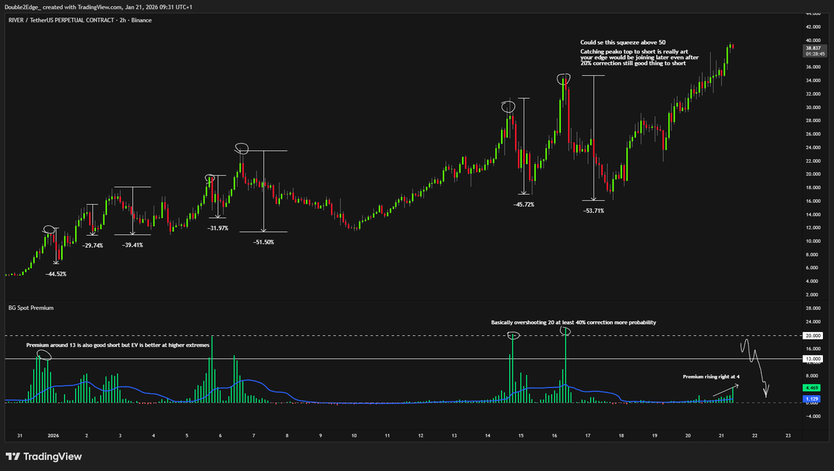Screen dimensions: 834x471
Task: Click the green 4.469 indicator value label
Action: pos(813,388)
